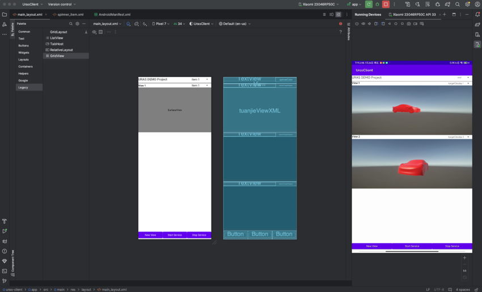This screenshot has width=482, height=292.
Task: Take a device screenshot with the camera icon
Action: click(x=409, y=24)
